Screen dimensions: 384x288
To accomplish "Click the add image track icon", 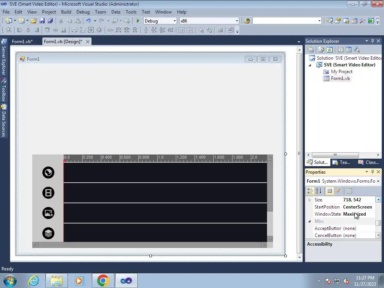I will (x=48, y=213).
